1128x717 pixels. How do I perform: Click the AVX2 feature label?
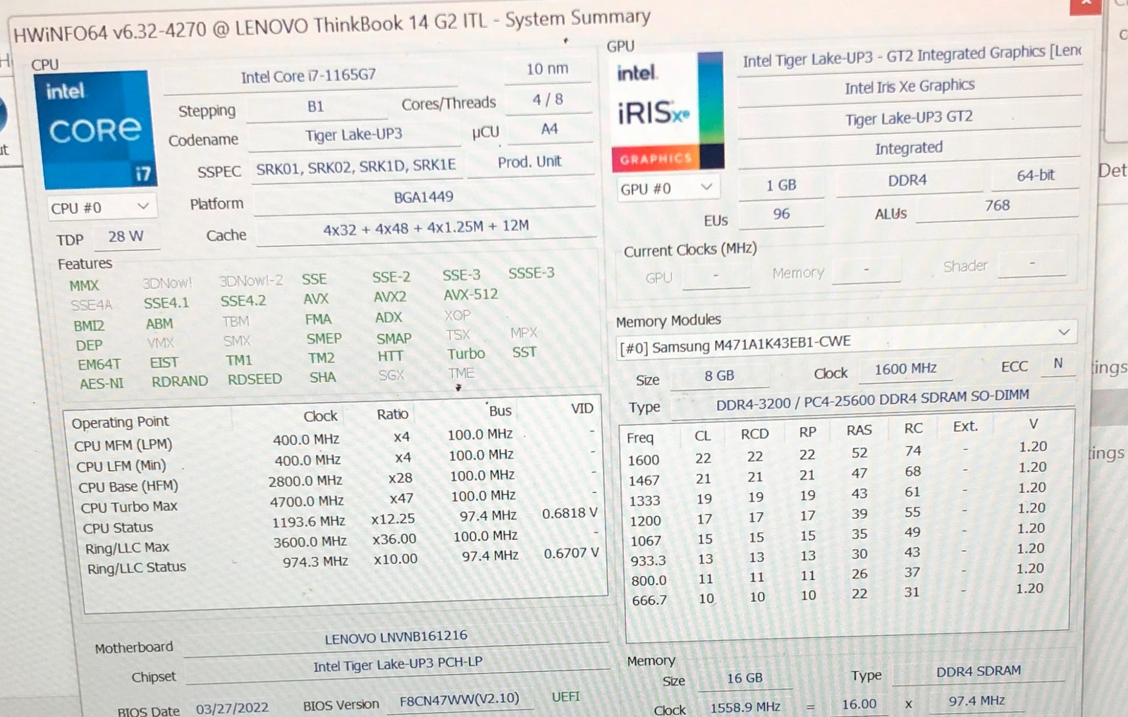point(390,297)
